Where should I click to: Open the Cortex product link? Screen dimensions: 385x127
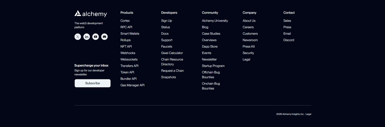click(x=125, y=21)
